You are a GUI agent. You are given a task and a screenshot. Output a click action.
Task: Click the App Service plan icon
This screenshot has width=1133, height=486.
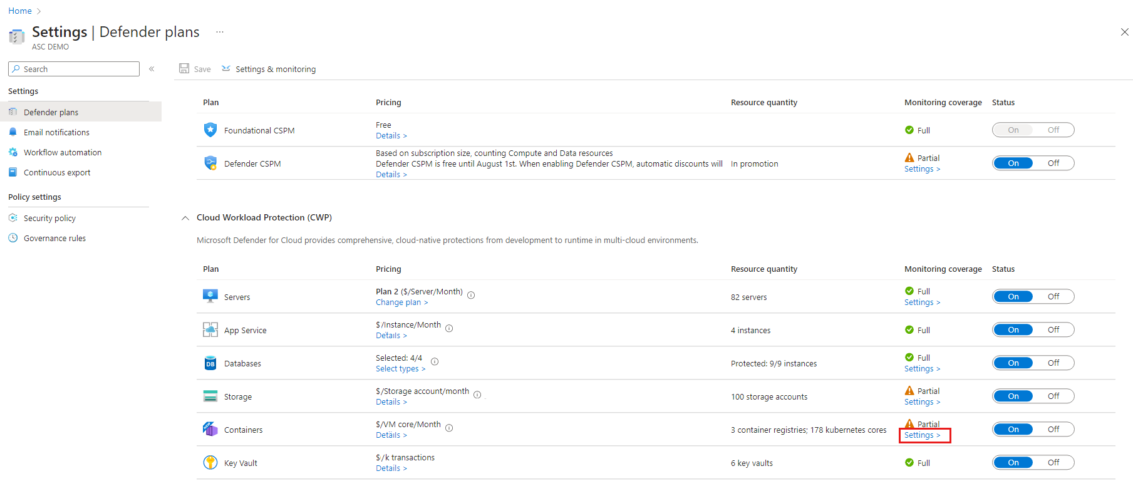210,329
